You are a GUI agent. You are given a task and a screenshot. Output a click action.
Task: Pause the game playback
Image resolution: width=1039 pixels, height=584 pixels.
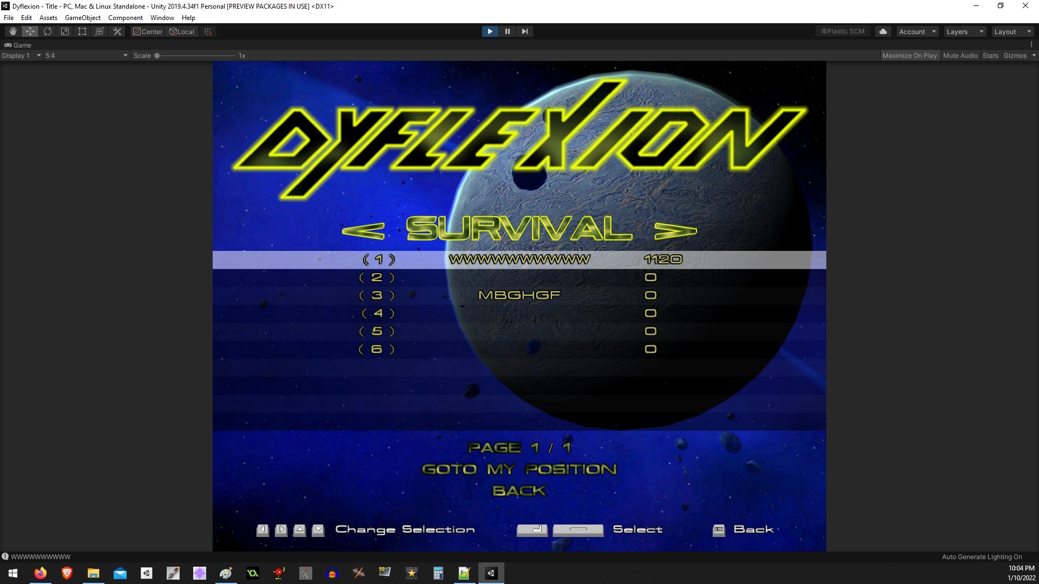click(507, 31)
